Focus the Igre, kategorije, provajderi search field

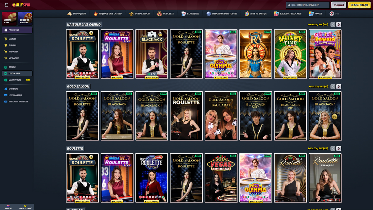(308, 5)
